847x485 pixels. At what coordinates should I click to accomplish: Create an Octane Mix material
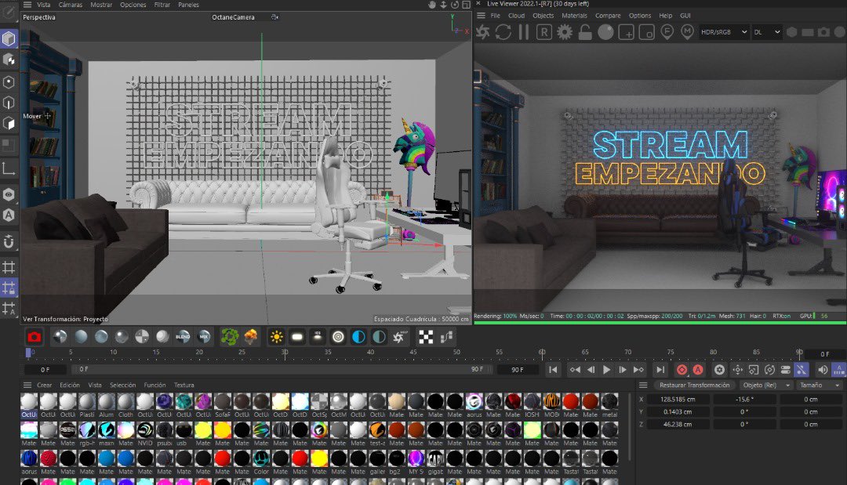click(x=204, y=337)
